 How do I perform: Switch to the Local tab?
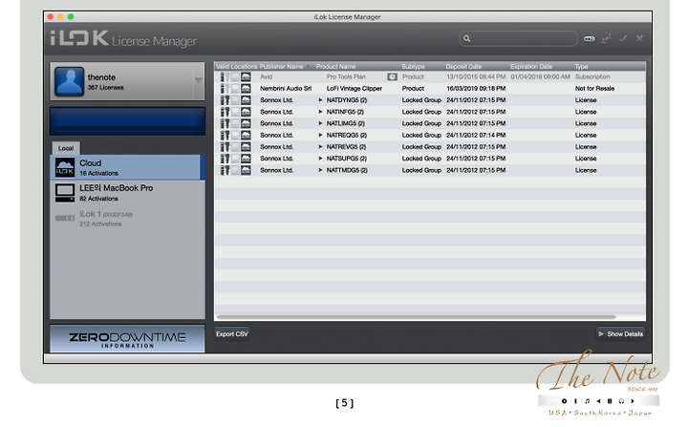[x=66, y=148]
